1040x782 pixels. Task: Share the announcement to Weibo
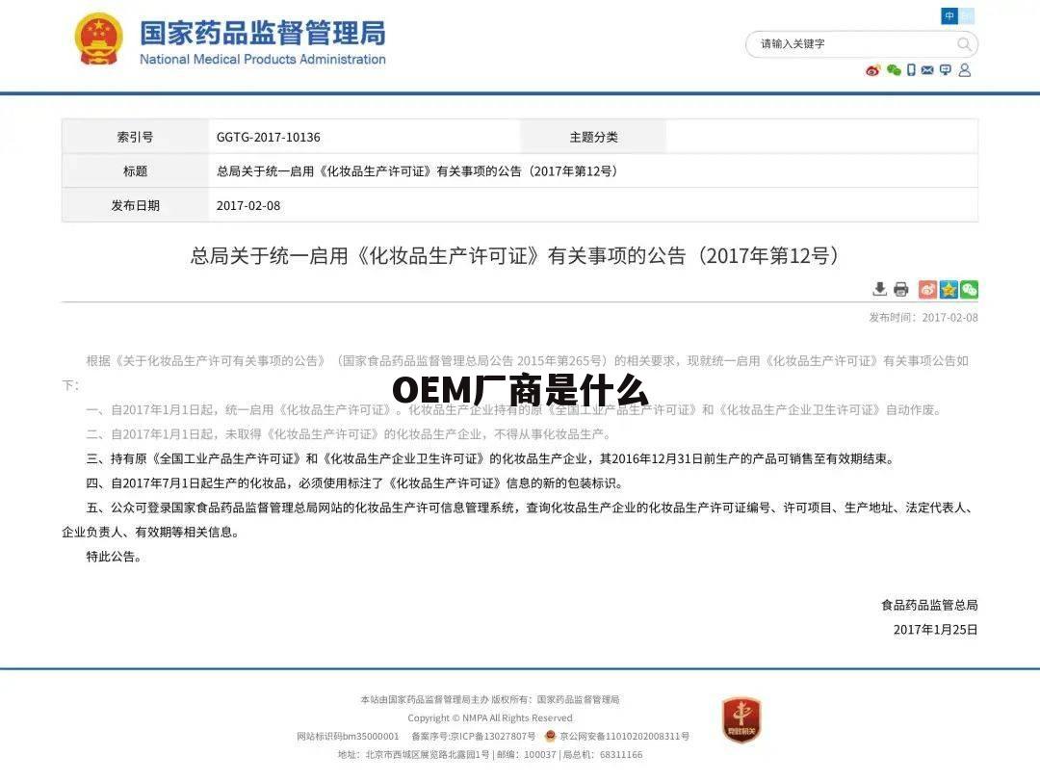coord(927,289)
